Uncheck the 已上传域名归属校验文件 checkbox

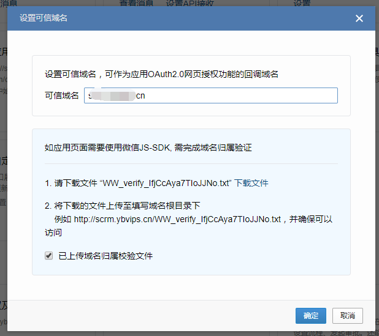point(49,256)
